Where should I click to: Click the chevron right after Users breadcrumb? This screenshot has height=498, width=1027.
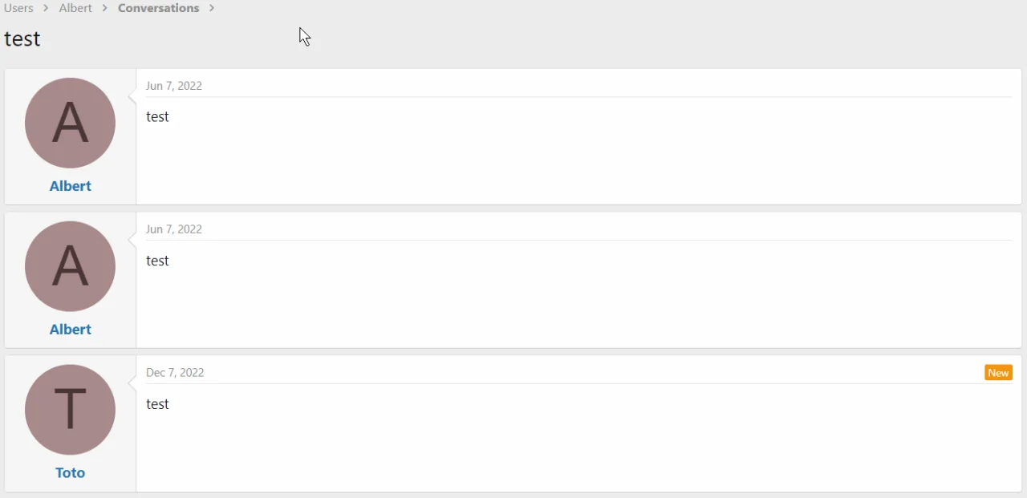(x=47, y=8)
